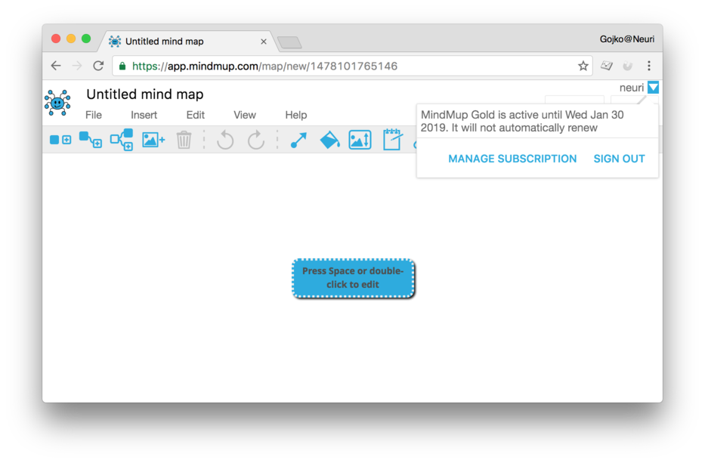Insert a parent node icon
The height and width of the screenshot is (463, 705).
pos(122,140)
